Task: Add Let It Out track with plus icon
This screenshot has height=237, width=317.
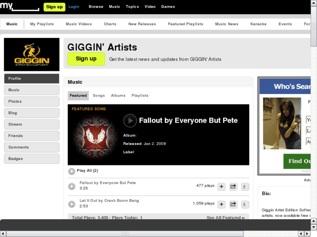Action: click(x=222, y=204)
